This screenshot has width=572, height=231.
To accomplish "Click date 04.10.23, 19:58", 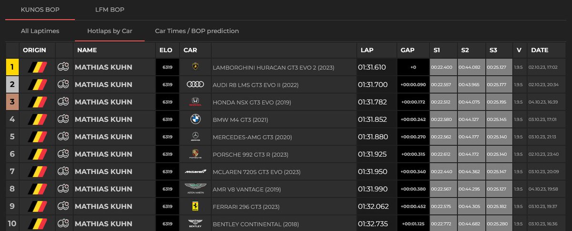I will pyautogui.click(x=543, y=189).
